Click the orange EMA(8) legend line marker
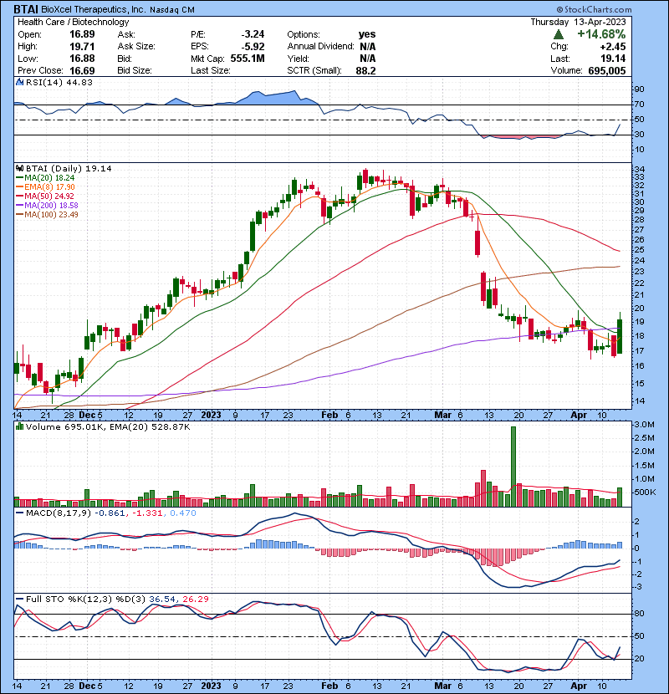669x694 pixels. pos(19,187)
